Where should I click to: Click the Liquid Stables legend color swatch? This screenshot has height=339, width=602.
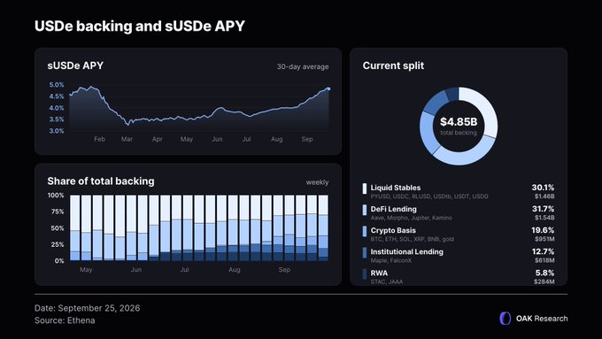coord(365,189)
